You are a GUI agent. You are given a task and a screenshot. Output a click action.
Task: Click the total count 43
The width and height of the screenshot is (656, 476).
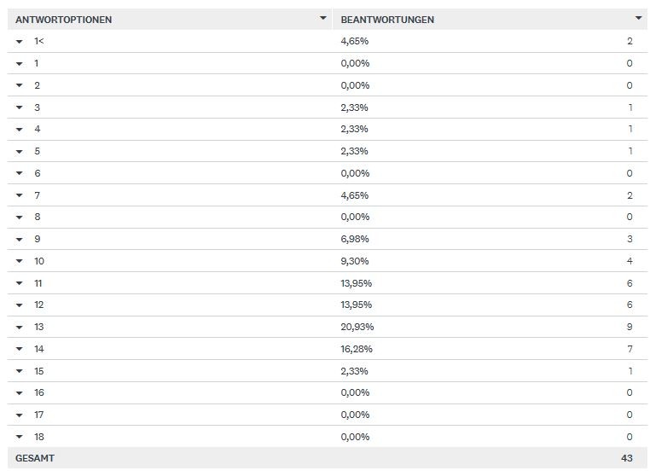[626, 458]
